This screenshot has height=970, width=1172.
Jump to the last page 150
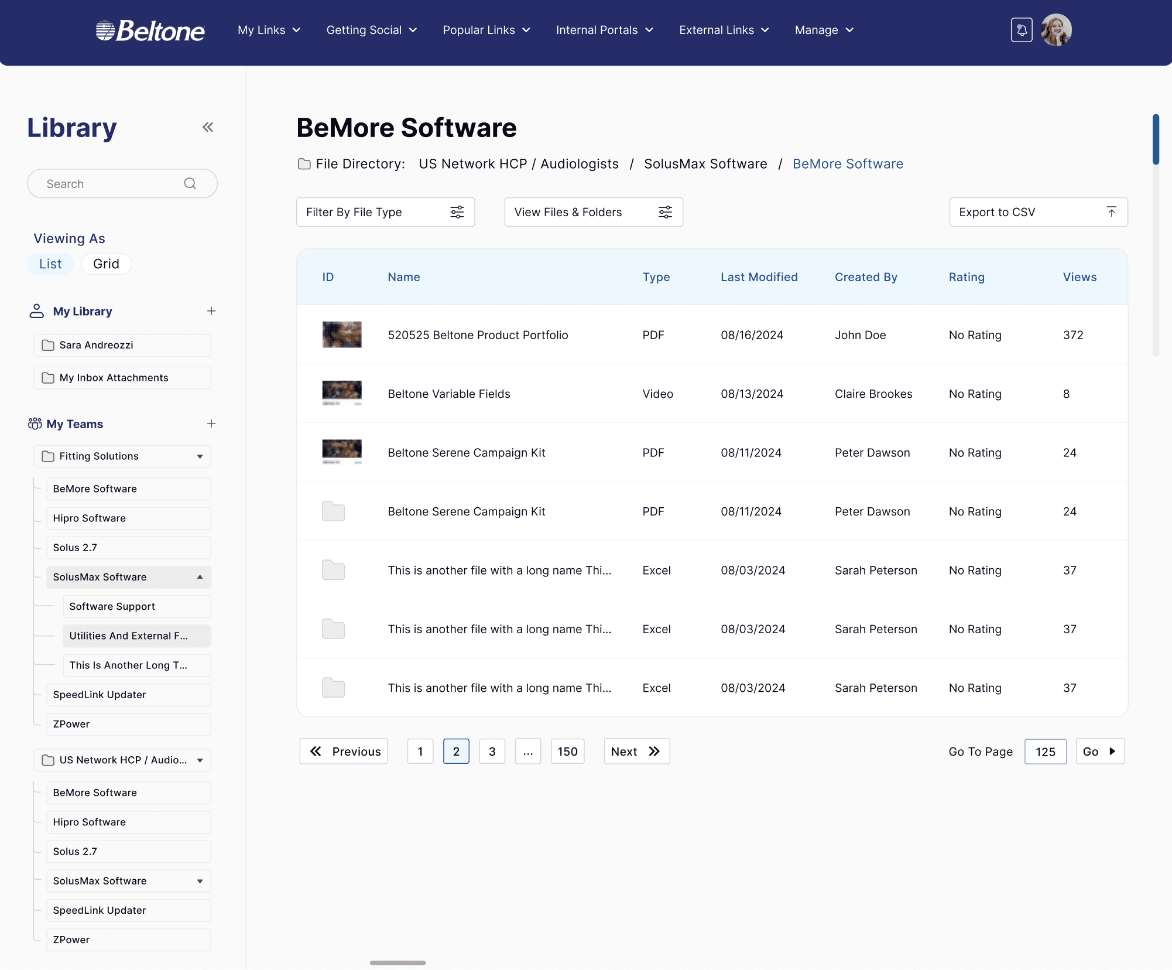[568, 752]
